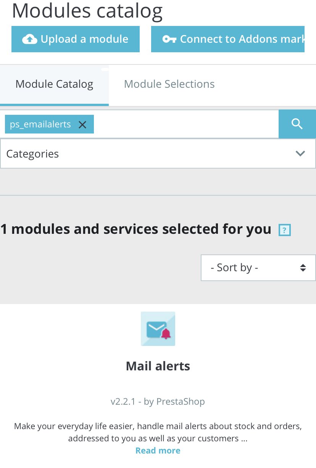Click the ps_emailalerts tag label text
Image resolution: width=316 pixels, height=468 pixels.
(40, 125)
